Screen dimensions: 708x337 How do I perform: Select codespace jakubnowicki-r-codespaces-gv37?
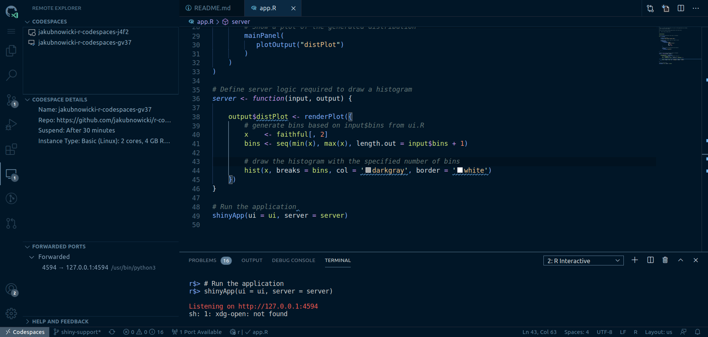coord(100,43)
